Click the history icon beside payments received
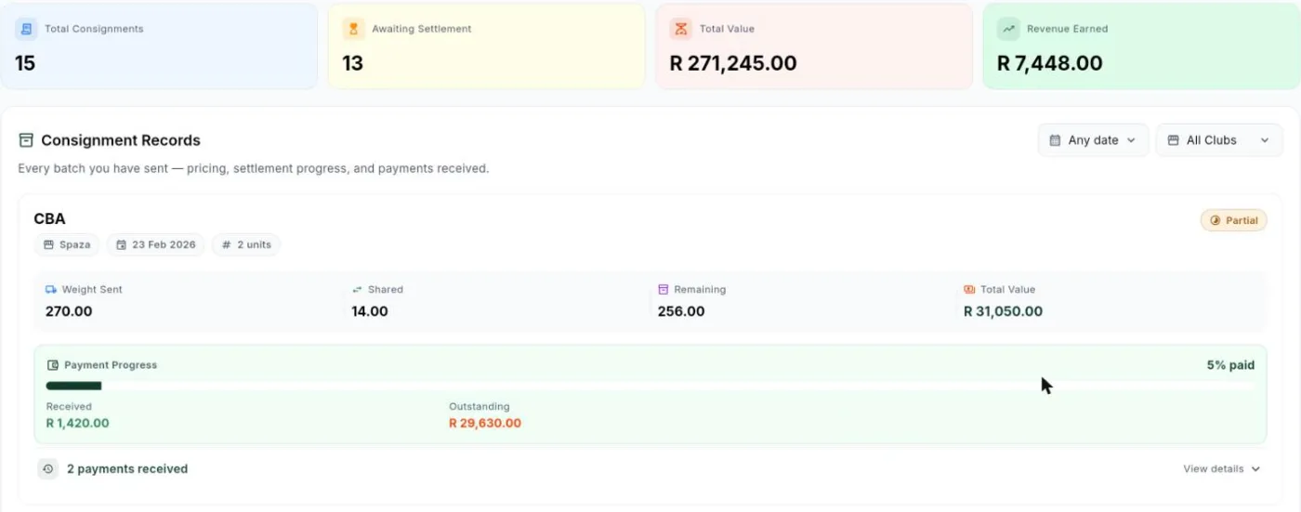Viewport: 1301px width, 512px height. (48, 469)
